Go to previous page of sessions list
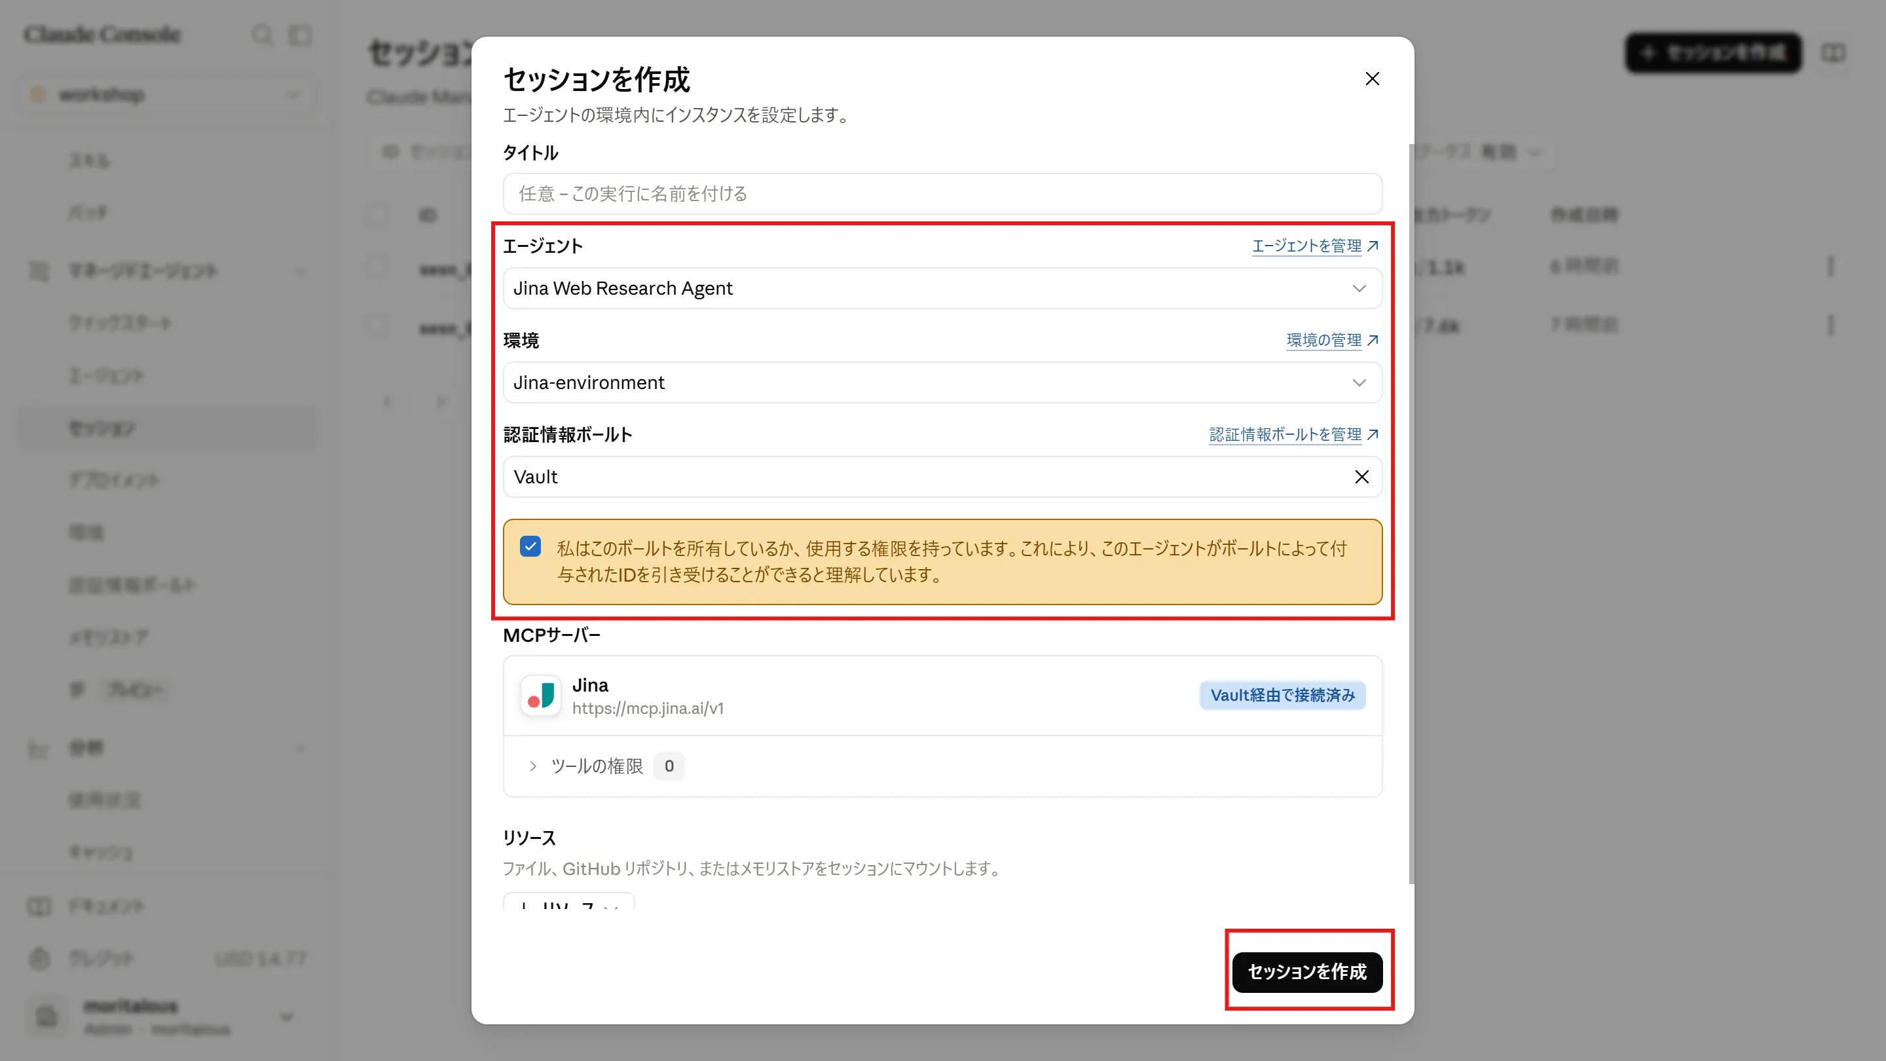1886x1061 pixels. click(387, 402)
